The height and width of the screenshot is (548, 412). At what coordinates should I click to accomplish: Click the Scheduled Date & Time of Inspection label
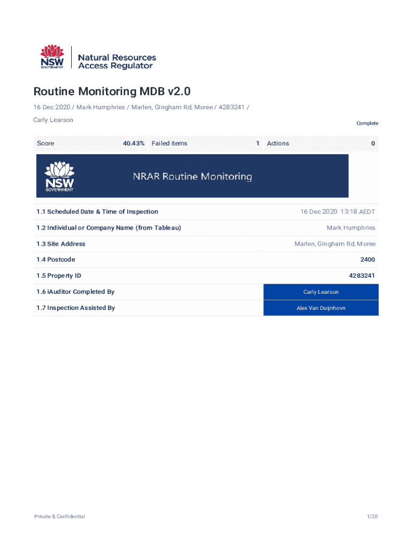click(x=97, y=212)
